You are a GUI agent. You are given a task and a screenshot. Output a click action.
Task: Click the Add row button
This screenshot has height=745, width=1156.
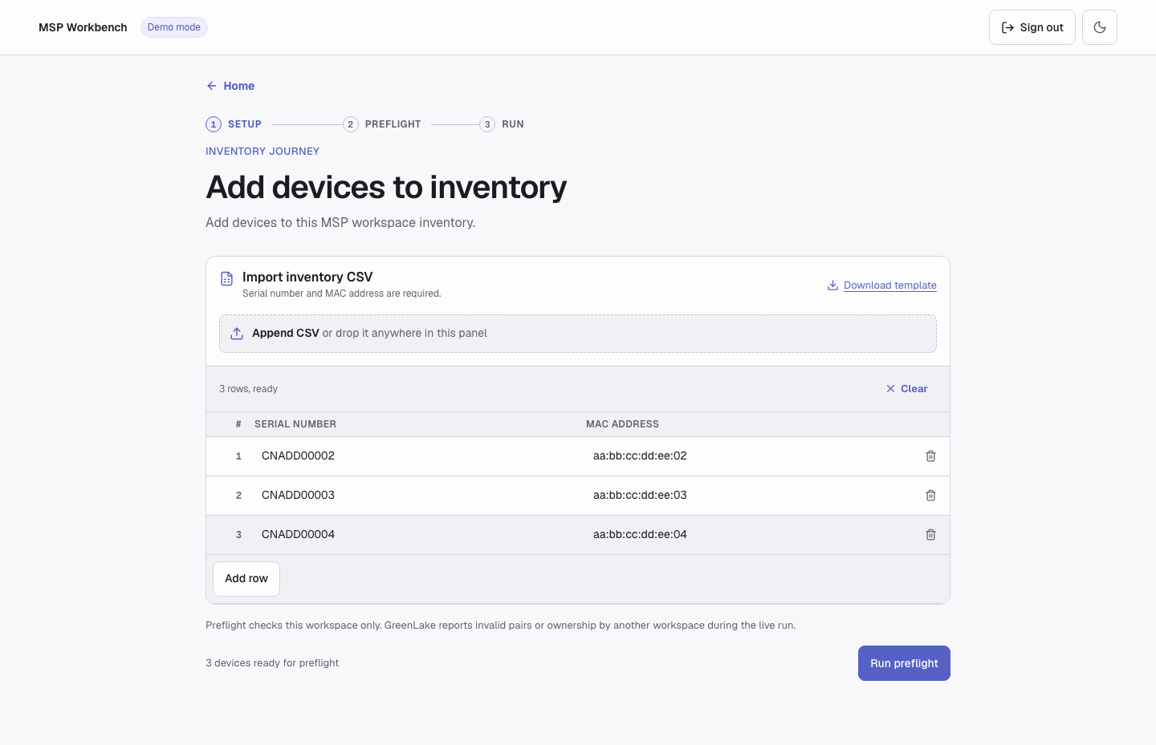[x=246, y=579]
